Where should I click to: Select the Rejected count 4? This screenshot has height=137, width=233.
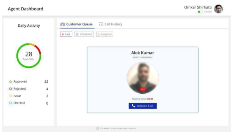(x=47, y=89)
